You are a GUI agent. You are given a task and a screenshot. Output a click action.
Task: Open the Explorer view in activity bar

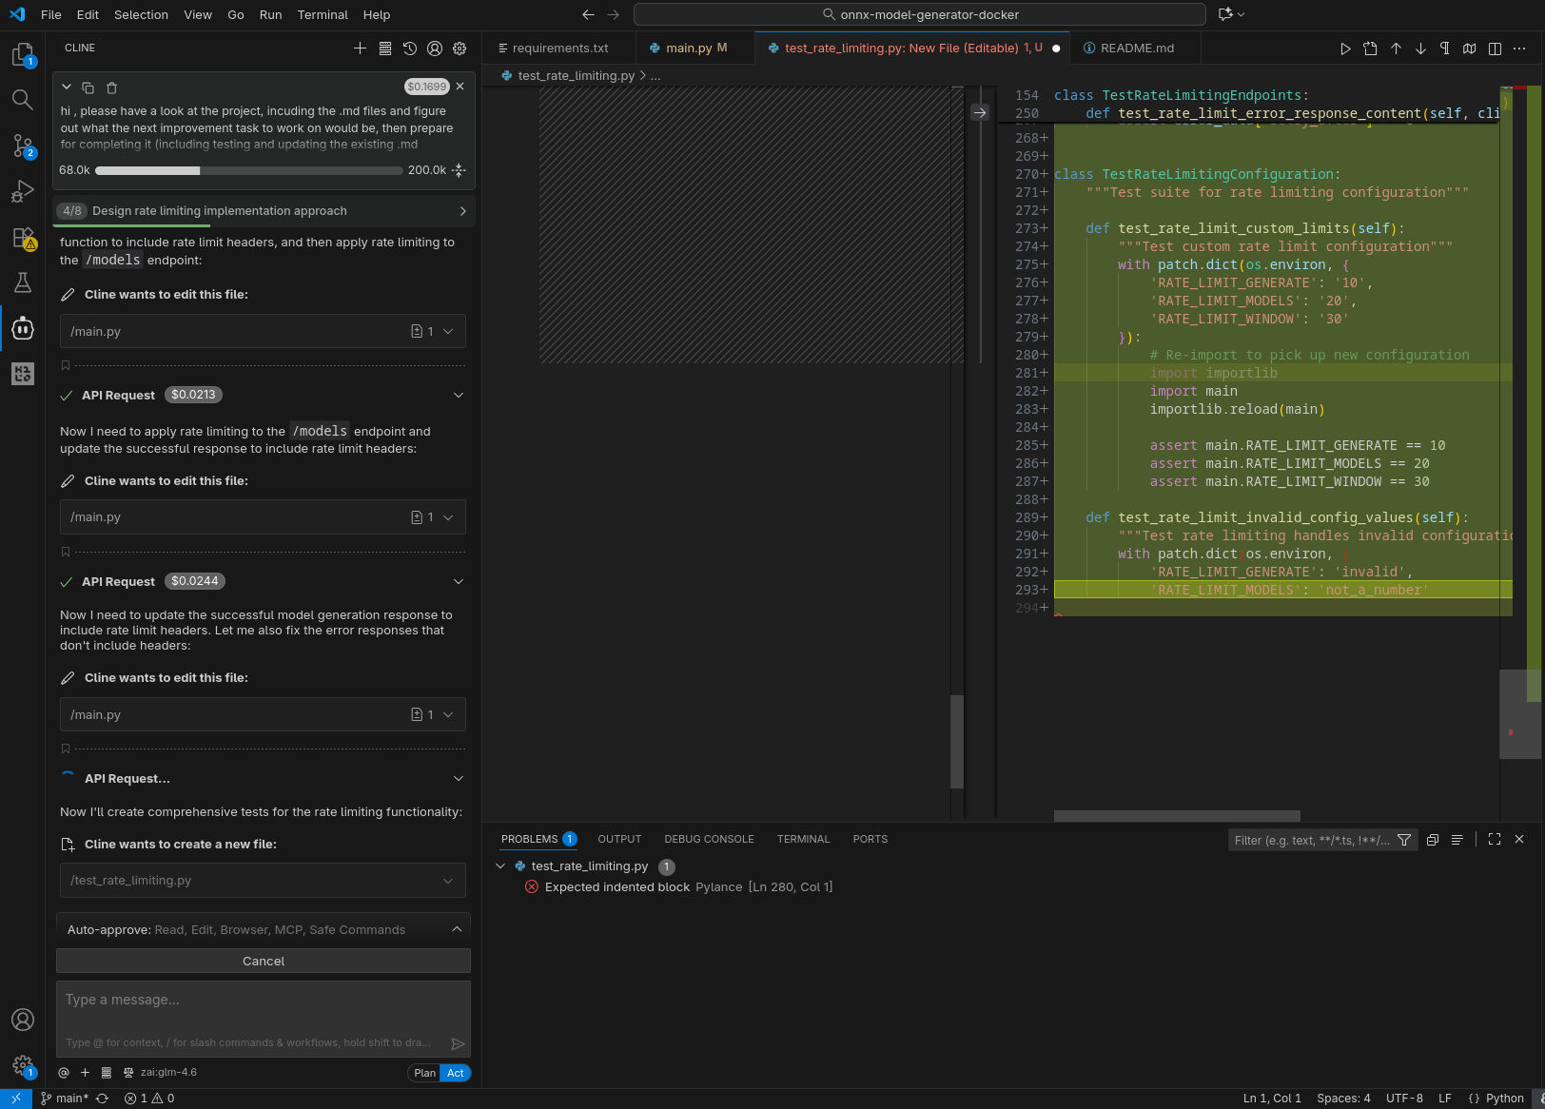(22, 55)
